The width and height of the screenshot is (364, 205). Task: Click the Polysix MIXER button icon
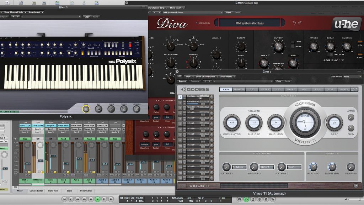tap(86, 109)
